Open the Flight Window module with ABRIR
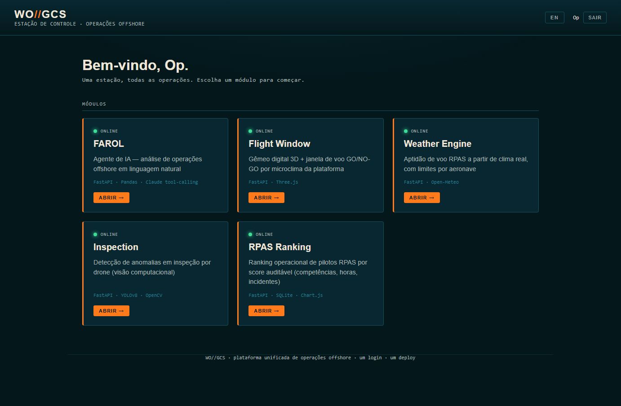 [x=266, y=198]
